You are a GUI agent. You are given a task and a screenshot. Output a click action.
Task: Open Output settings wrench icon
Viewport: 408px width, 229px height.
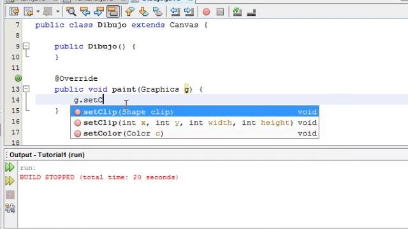(10, 208)
